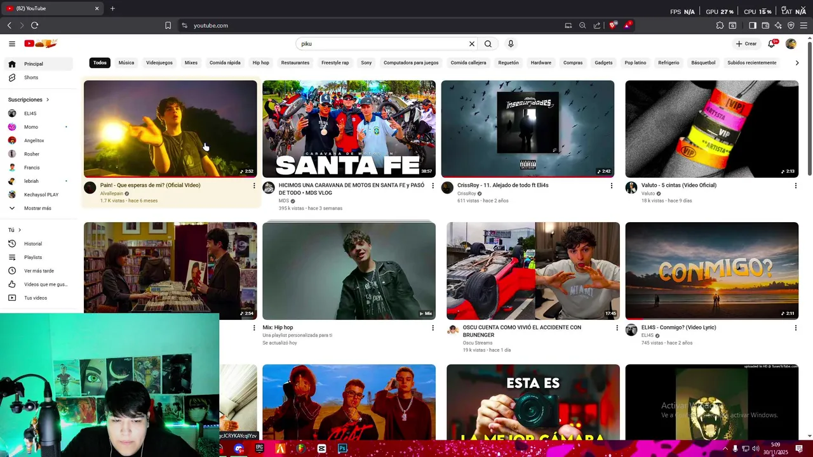The width and height of the screenshot is (813, 457).
Task: Click the magnifier search button
Action: [488, 44]
